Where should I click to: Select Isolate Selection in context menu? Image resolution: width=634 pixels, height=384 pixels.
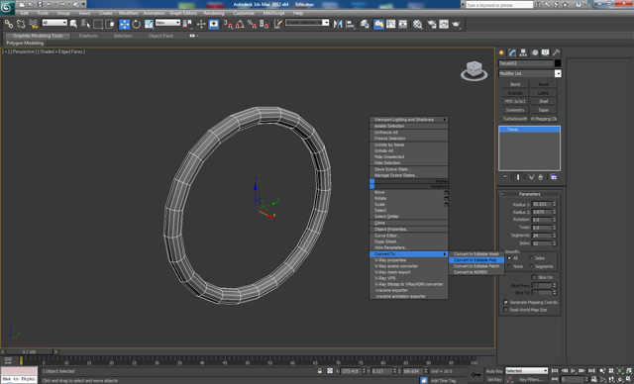click(x=408, y=126)
